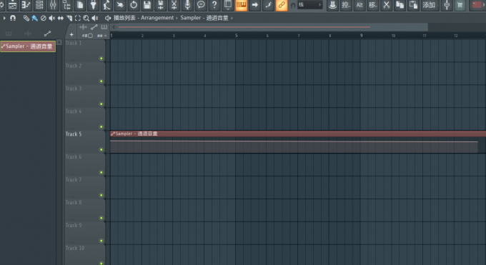Viewport: 486px width, 265px height.
Task: Open the playlist options menu arrow
Action: pyautogui.click(x=4, y=19)
